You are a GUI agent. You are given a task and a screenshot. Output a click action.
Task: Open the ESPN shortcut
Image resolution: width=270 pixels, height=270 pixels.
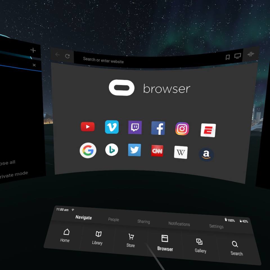point(208,130)
